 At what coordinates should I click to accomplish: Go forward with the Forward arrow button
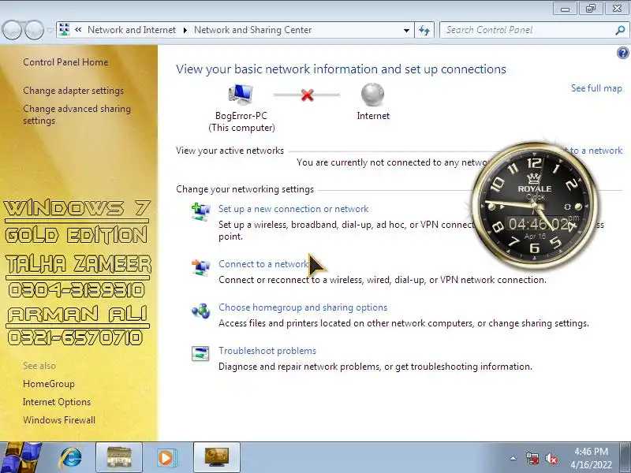coord(34,30)
